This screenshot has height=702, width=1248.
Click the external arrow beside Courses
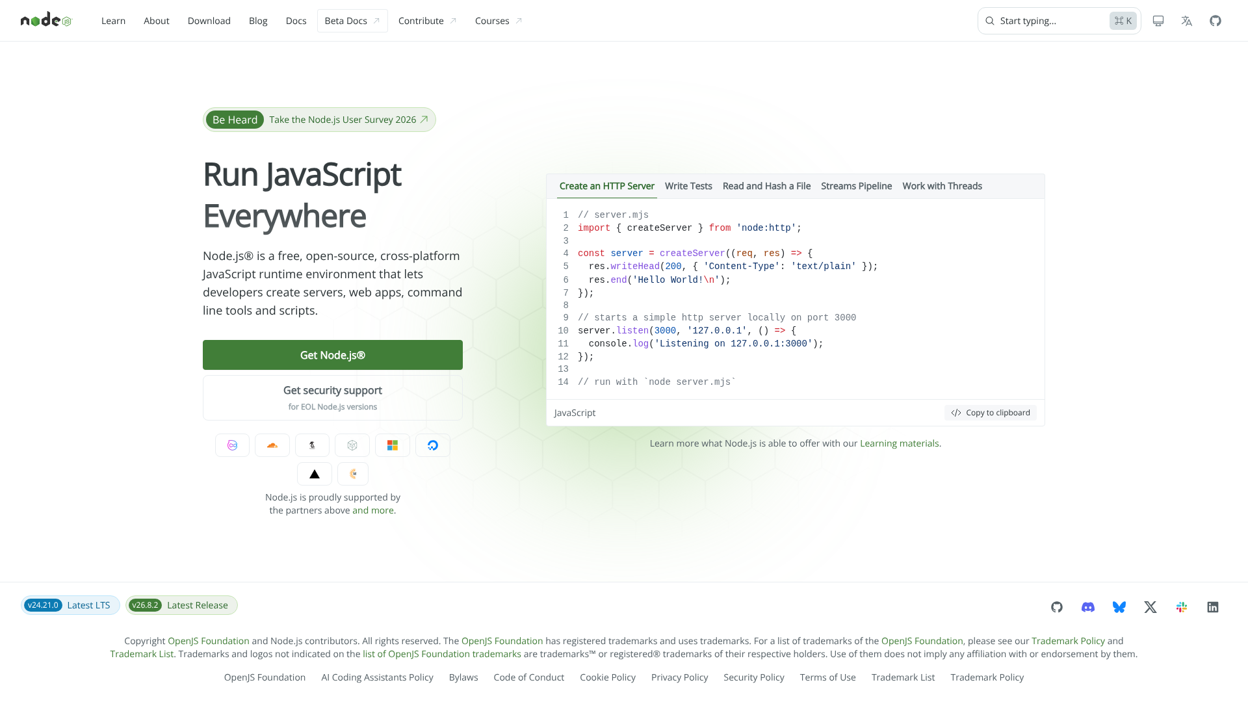coord(519,21)
